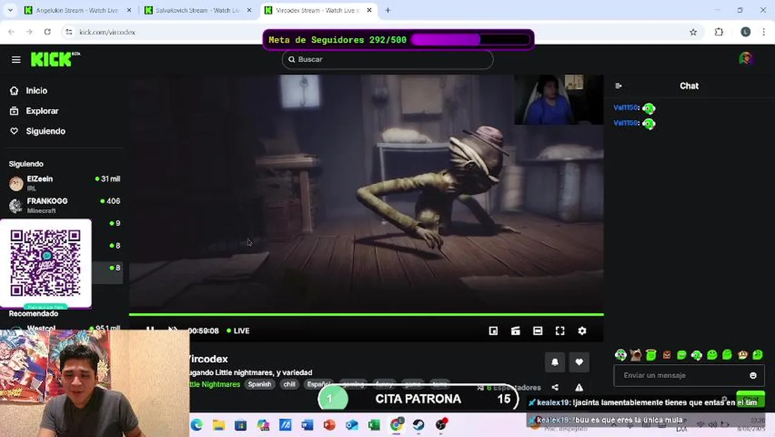The width and height of the screenshot is (775, 437).
Task: Open a new browser tab
Action: pyautogui.click(x=387, y=10)
